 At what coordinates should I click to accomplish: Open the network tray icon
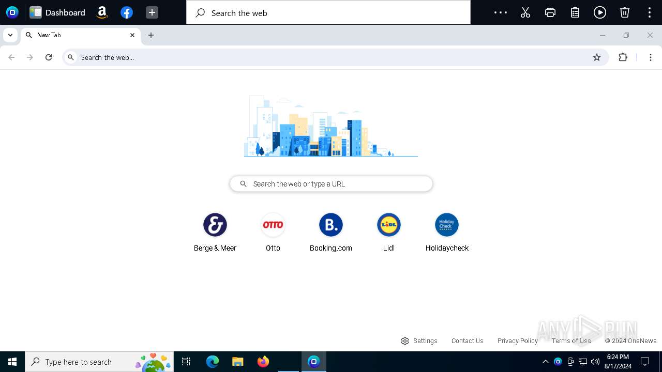(x=583, y=362)
